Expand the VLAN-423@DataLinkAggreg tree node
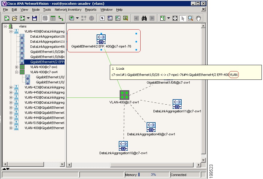 (x=11, y=87)
